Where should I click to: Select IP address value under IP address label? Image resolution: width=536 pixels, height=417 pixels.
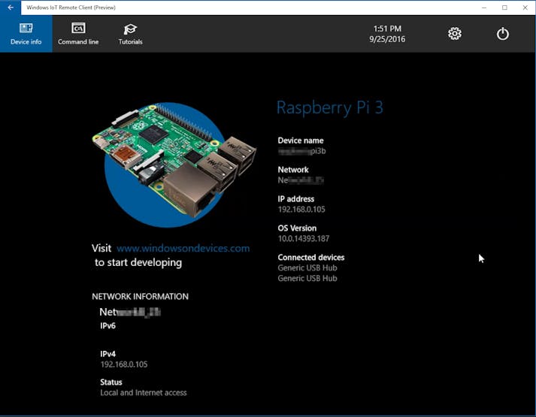pyautogui.click(x=301, y=210)
